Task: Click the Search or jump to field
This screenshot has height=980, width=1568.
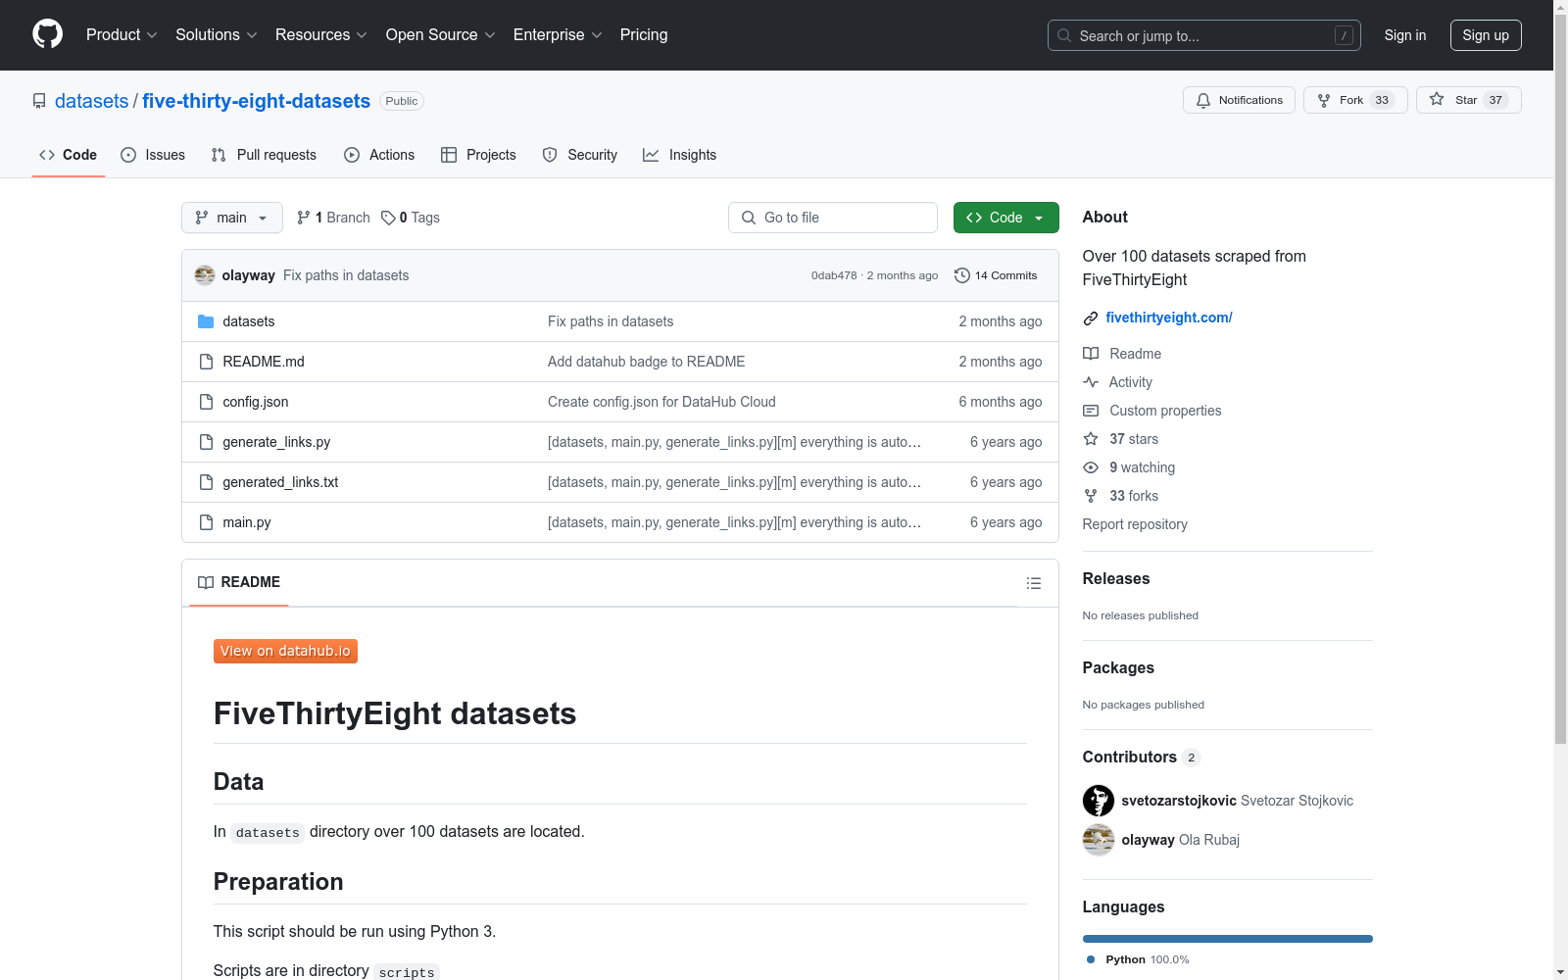Action: pos(1204,35)
